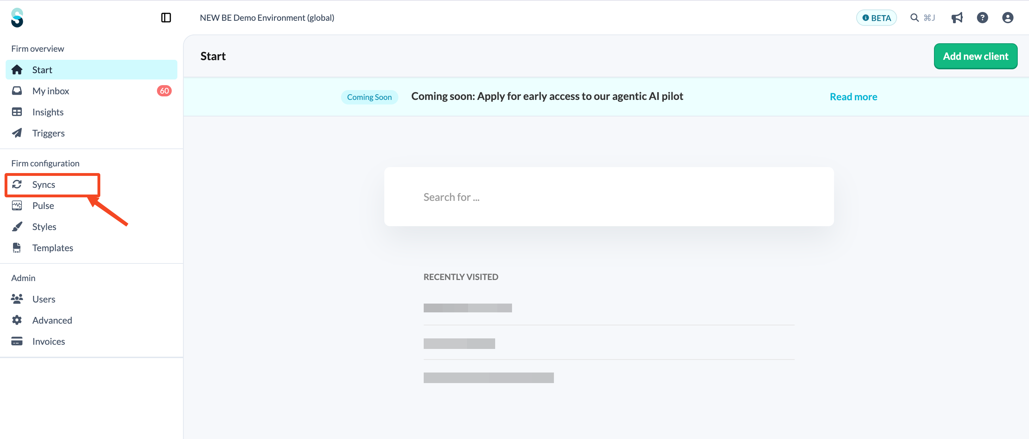Open Advanced settings gear icon
The image size is (1029, 439).
coord(17,320)
